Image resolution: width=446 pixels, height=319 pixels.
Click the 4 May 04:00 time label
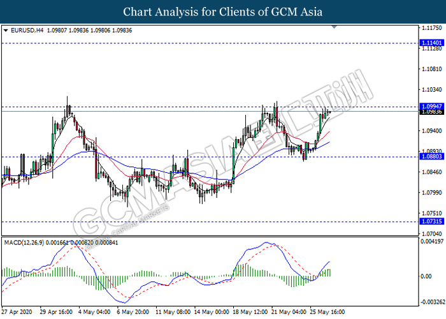click(x=95, y=312)
